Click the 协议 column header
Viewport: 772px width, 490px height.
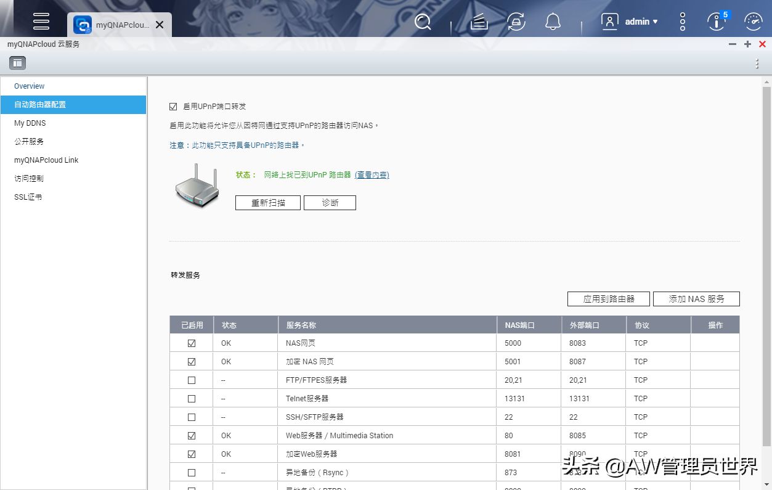(659, 325)
